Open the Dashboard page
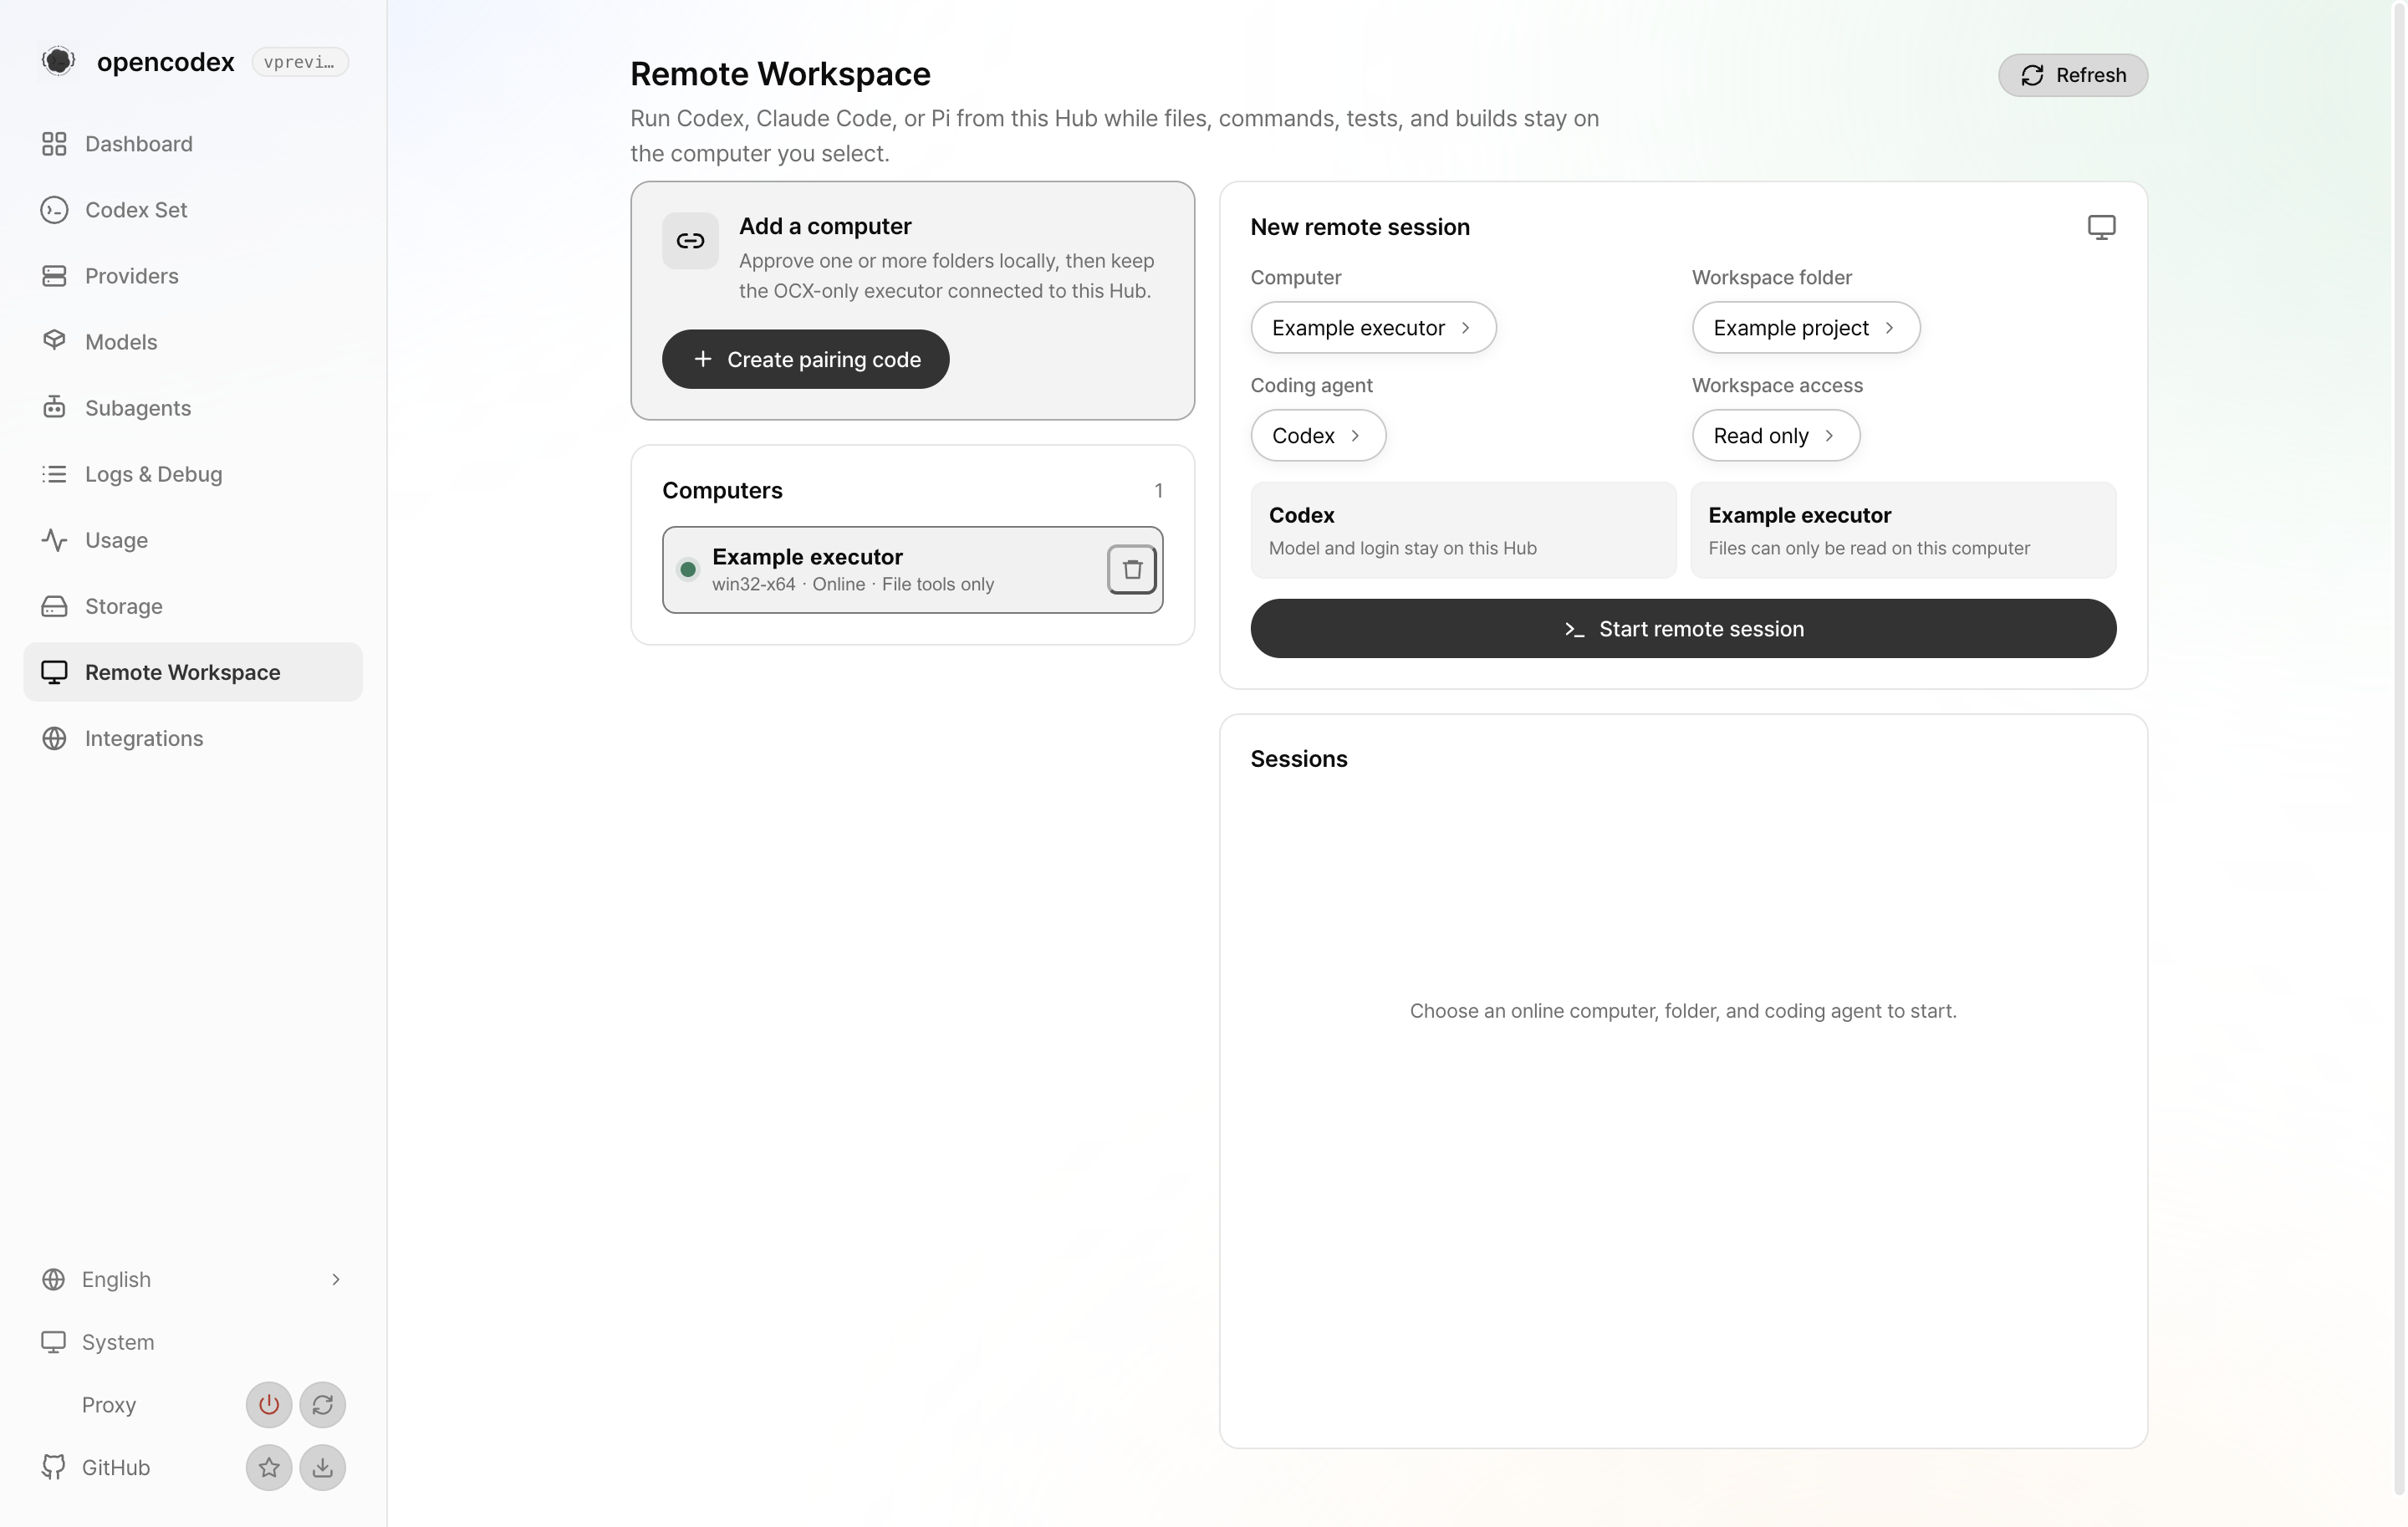 click(192, 144)
